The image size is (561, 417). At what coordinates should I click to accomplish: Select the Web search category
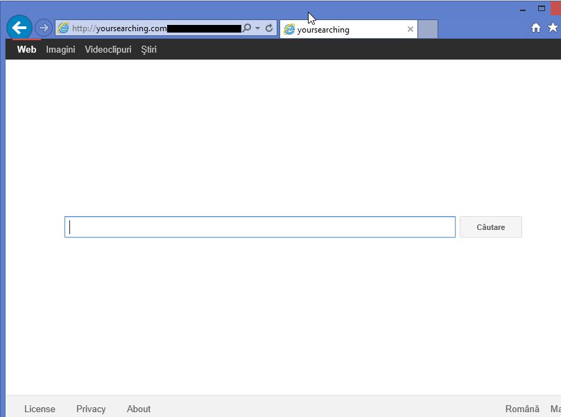(x=26, y=49)
